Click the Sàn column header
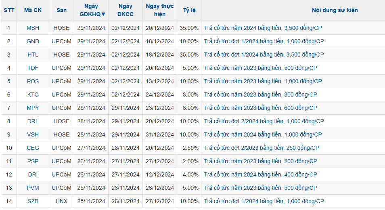This screenshot has width=385, height=210. (x=61, y=10)
